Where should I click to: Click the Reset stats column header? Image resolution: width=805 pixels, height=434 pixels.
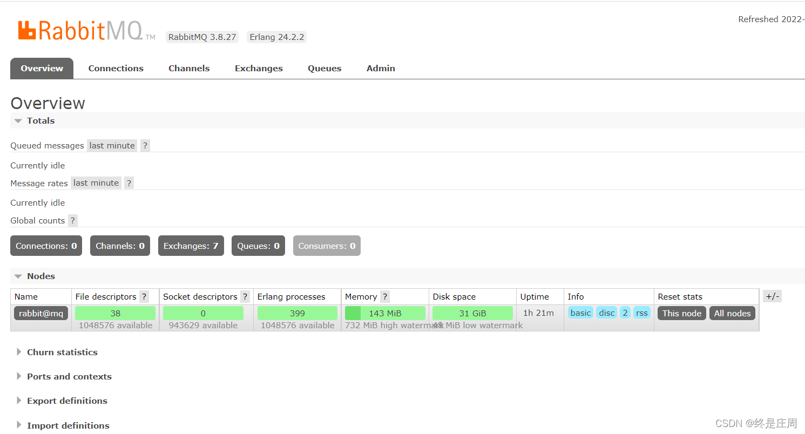click(680, 296)
